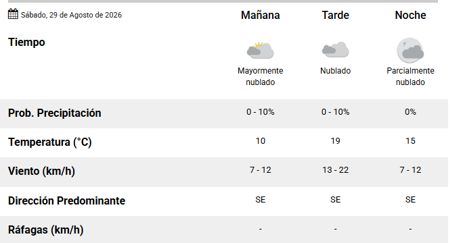463x243 pixels.
Task: Click the Tarde temperature value 19
Action: (336, 141)
